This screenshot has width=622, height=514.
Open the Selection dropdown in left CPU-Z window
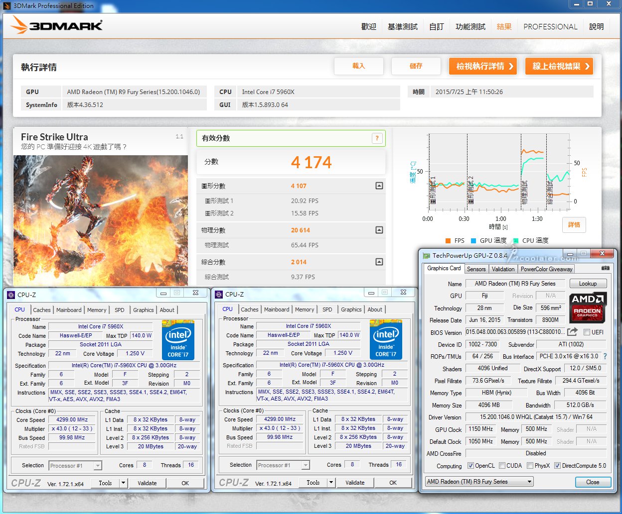[x=75, y=466]
